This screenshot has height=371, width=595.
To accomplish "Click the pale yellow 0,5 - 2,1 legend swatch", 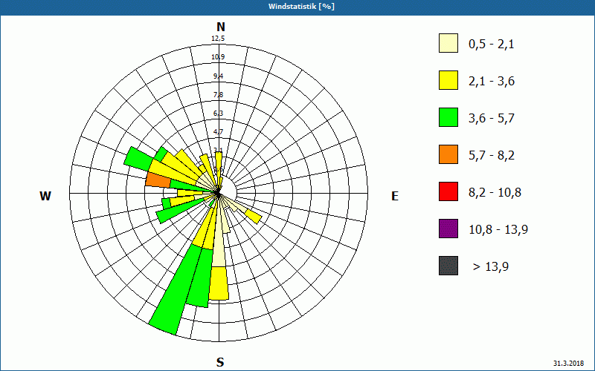I will pyautogui.click(x=448, y=43).
